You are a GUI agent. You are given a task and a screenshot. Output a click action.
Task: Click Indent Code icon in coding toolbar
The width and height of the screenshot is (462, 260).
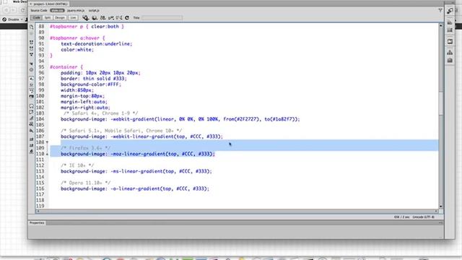(32, 139)
